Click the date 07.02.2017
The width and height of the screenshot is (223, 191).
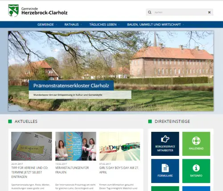(x=105, y=164)
